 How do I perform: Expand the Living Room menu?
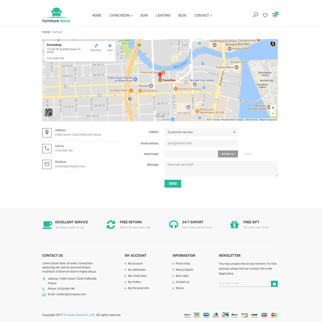point(121,15)
